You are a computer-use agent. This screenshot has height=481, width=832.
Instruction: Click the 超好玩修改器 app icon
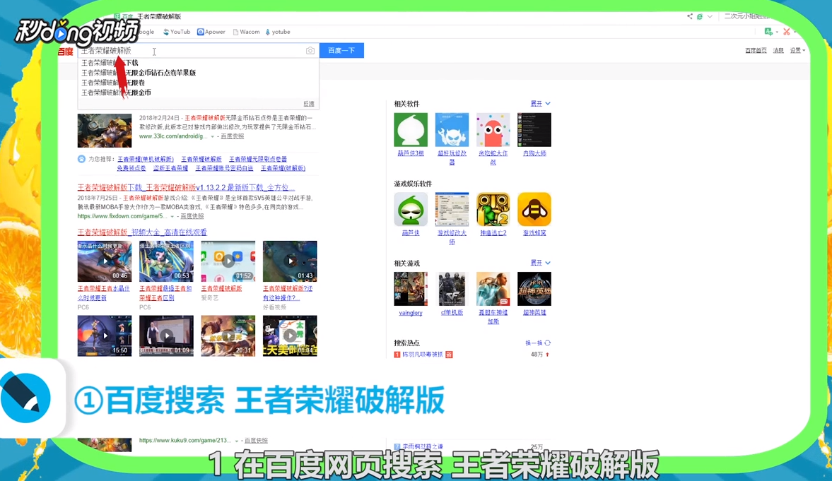tap(452, 129)
